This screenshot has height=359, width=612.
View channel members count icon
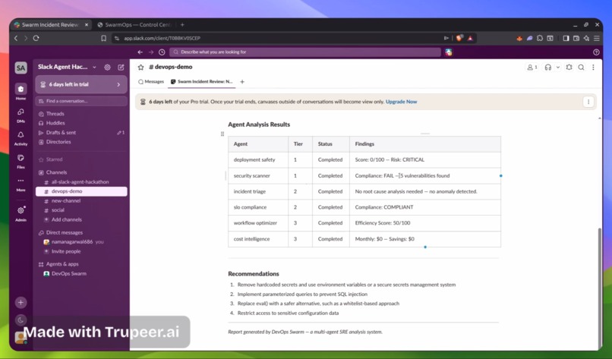click(532, 68)
